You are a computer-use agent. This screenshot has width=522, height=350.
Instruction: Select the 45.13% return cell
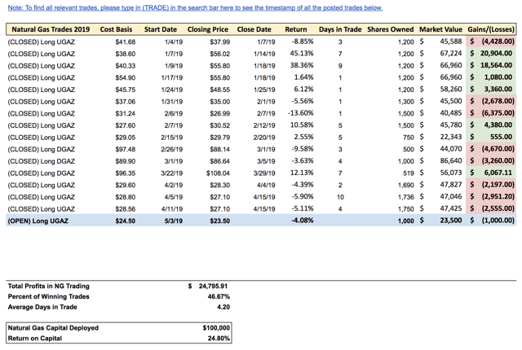[302, 54]
